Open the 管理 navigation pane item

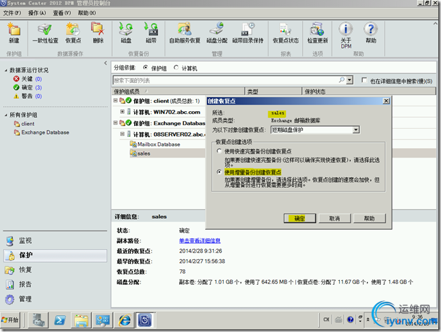click(55, 299)
